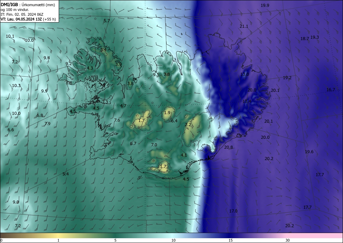343x243 pixels.
Task: Click the map value 7.3
Action: (105, 102)
